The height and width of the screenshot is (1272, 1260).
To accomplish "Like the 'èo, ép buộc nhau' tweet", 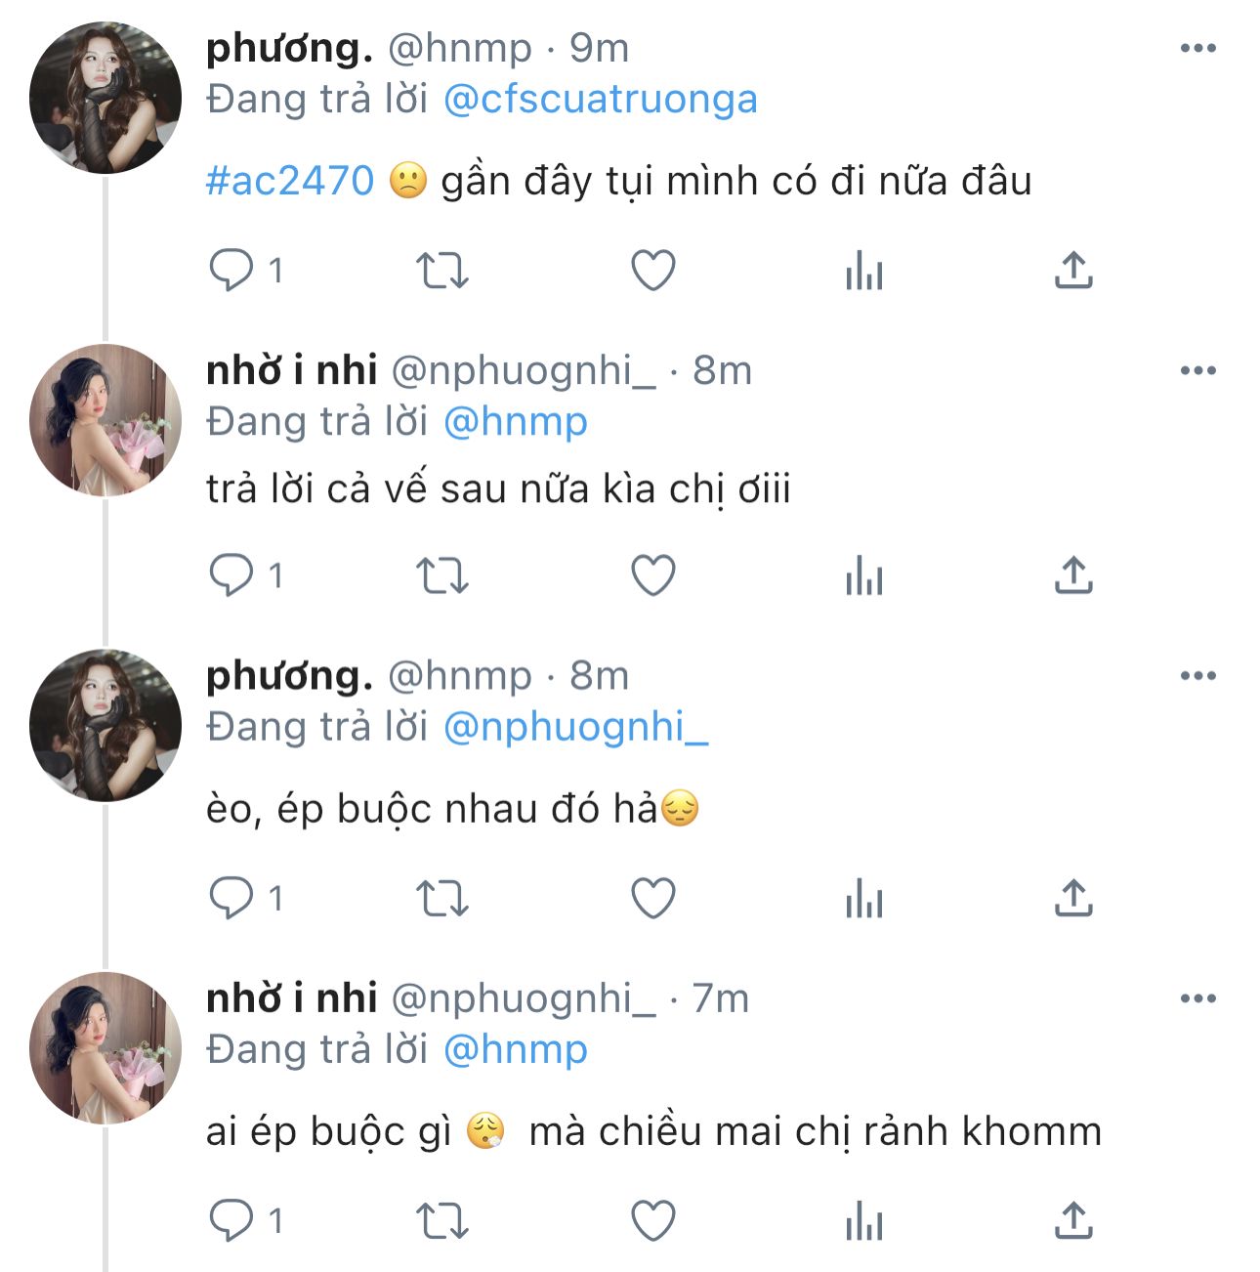I will [x=653, y=898].
